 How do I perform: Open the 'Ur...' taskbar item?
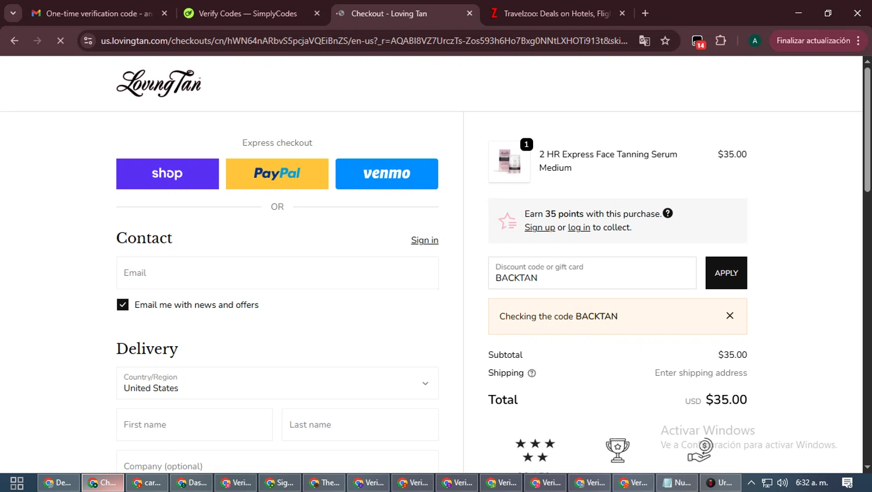tap(720, 483)
